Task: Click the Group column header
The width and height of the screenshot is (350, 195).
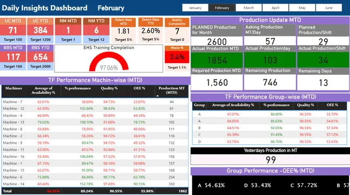Action: click(199, 105)
